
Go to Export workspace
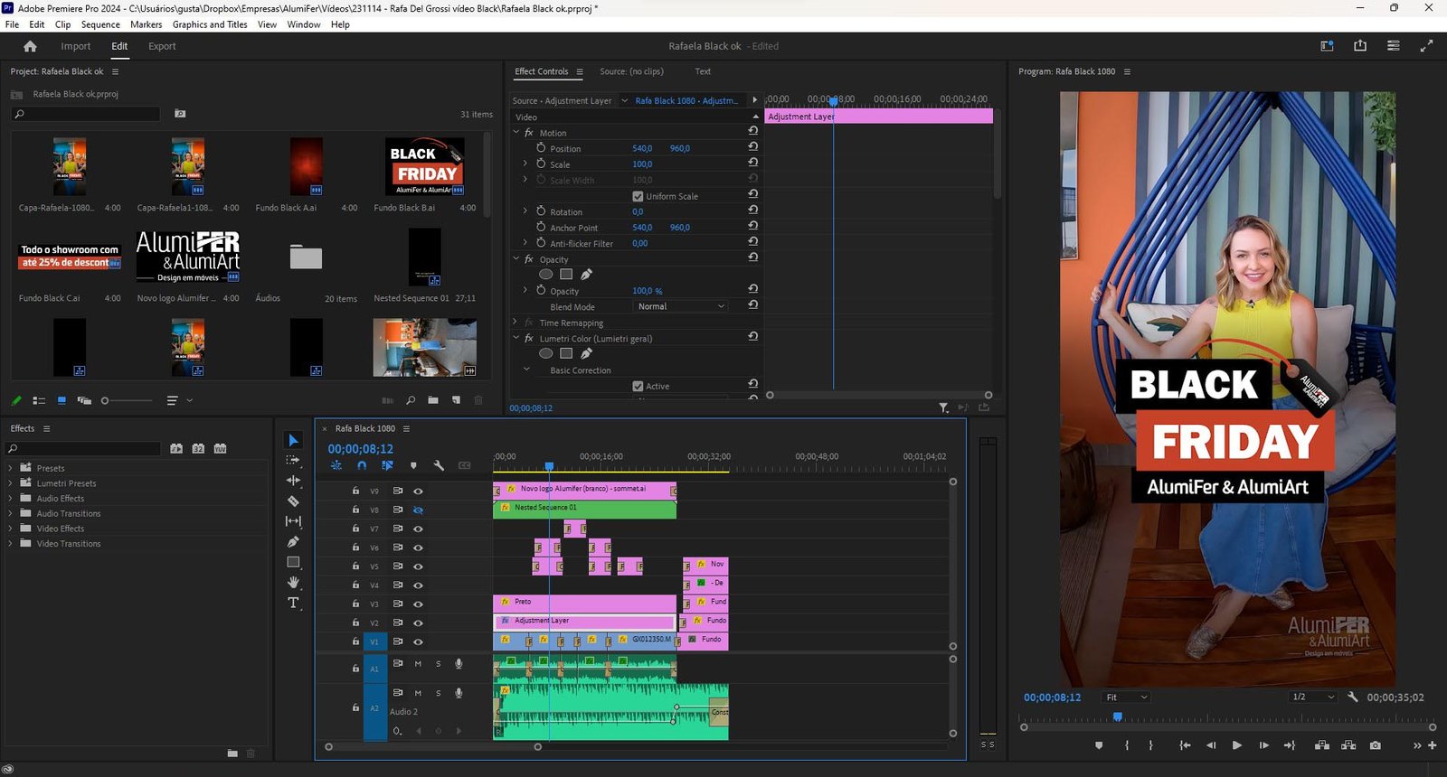click(162, 46)
